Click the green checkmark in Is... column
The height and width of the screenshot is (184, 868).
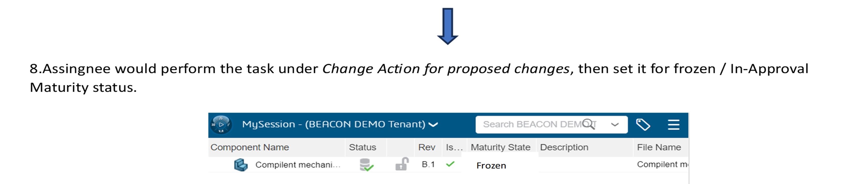pos(450,164)
